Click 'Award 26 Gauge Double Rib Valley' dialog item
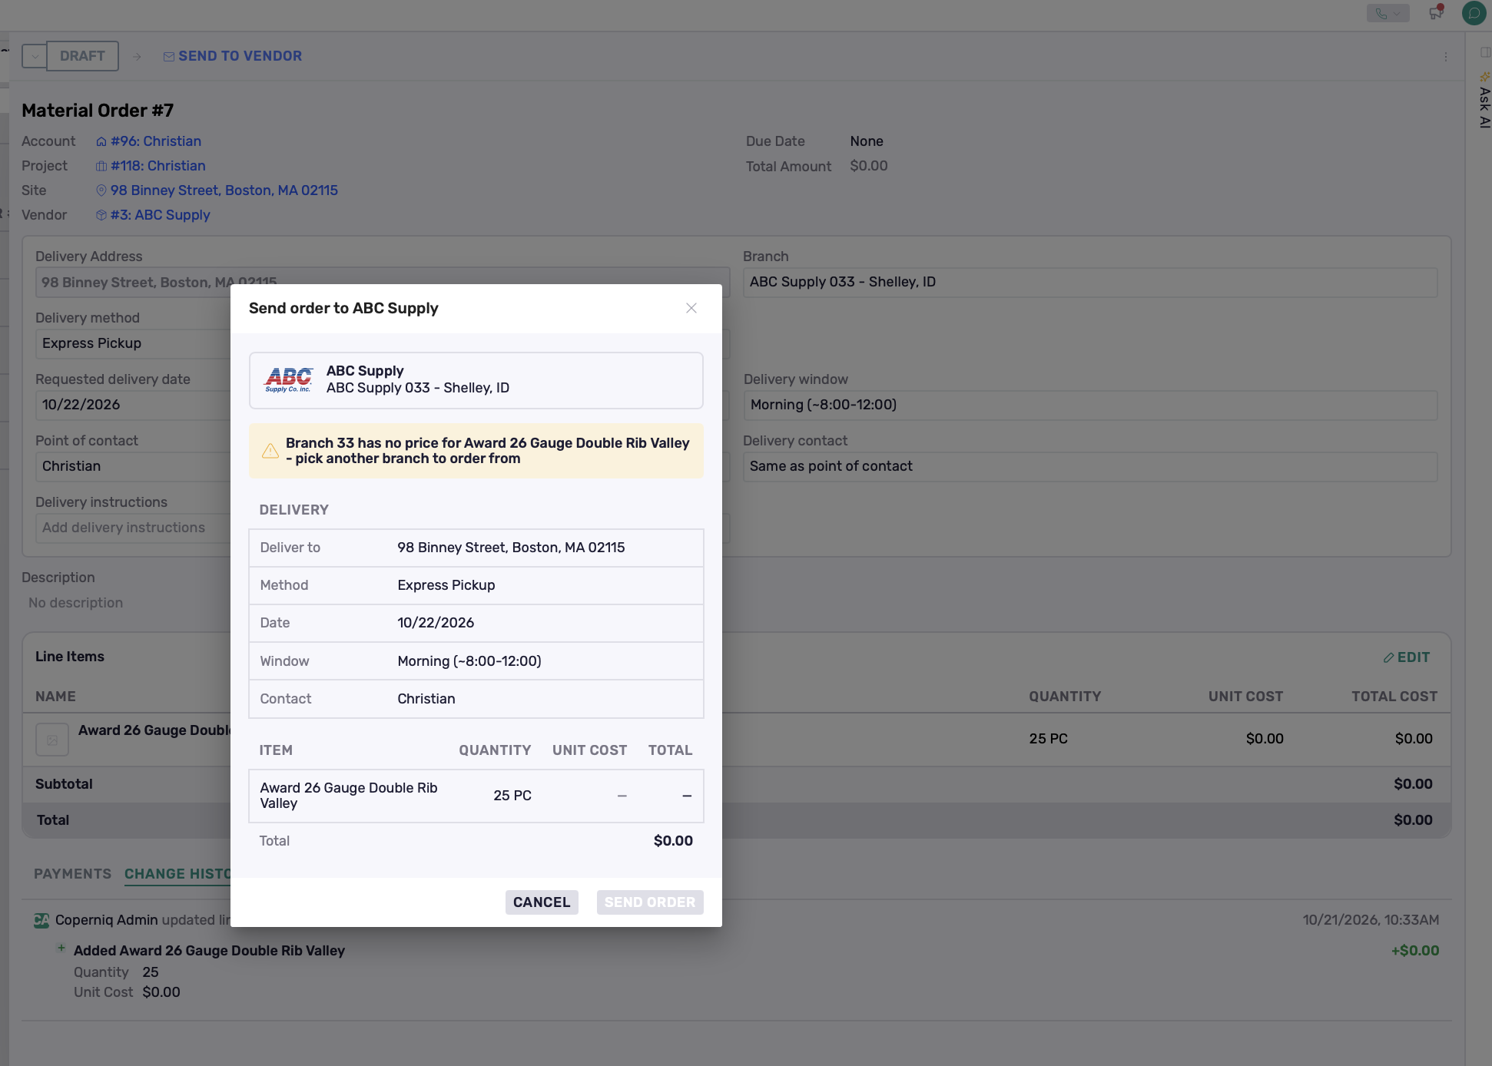Viewport: 1492px width, 1066px height. [349, 796]
